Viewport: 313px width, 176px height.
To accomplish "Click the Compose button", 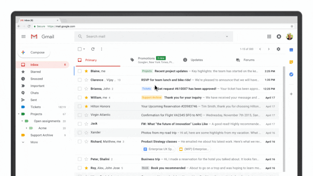I will pyautogui.click(x=34, y=52).
